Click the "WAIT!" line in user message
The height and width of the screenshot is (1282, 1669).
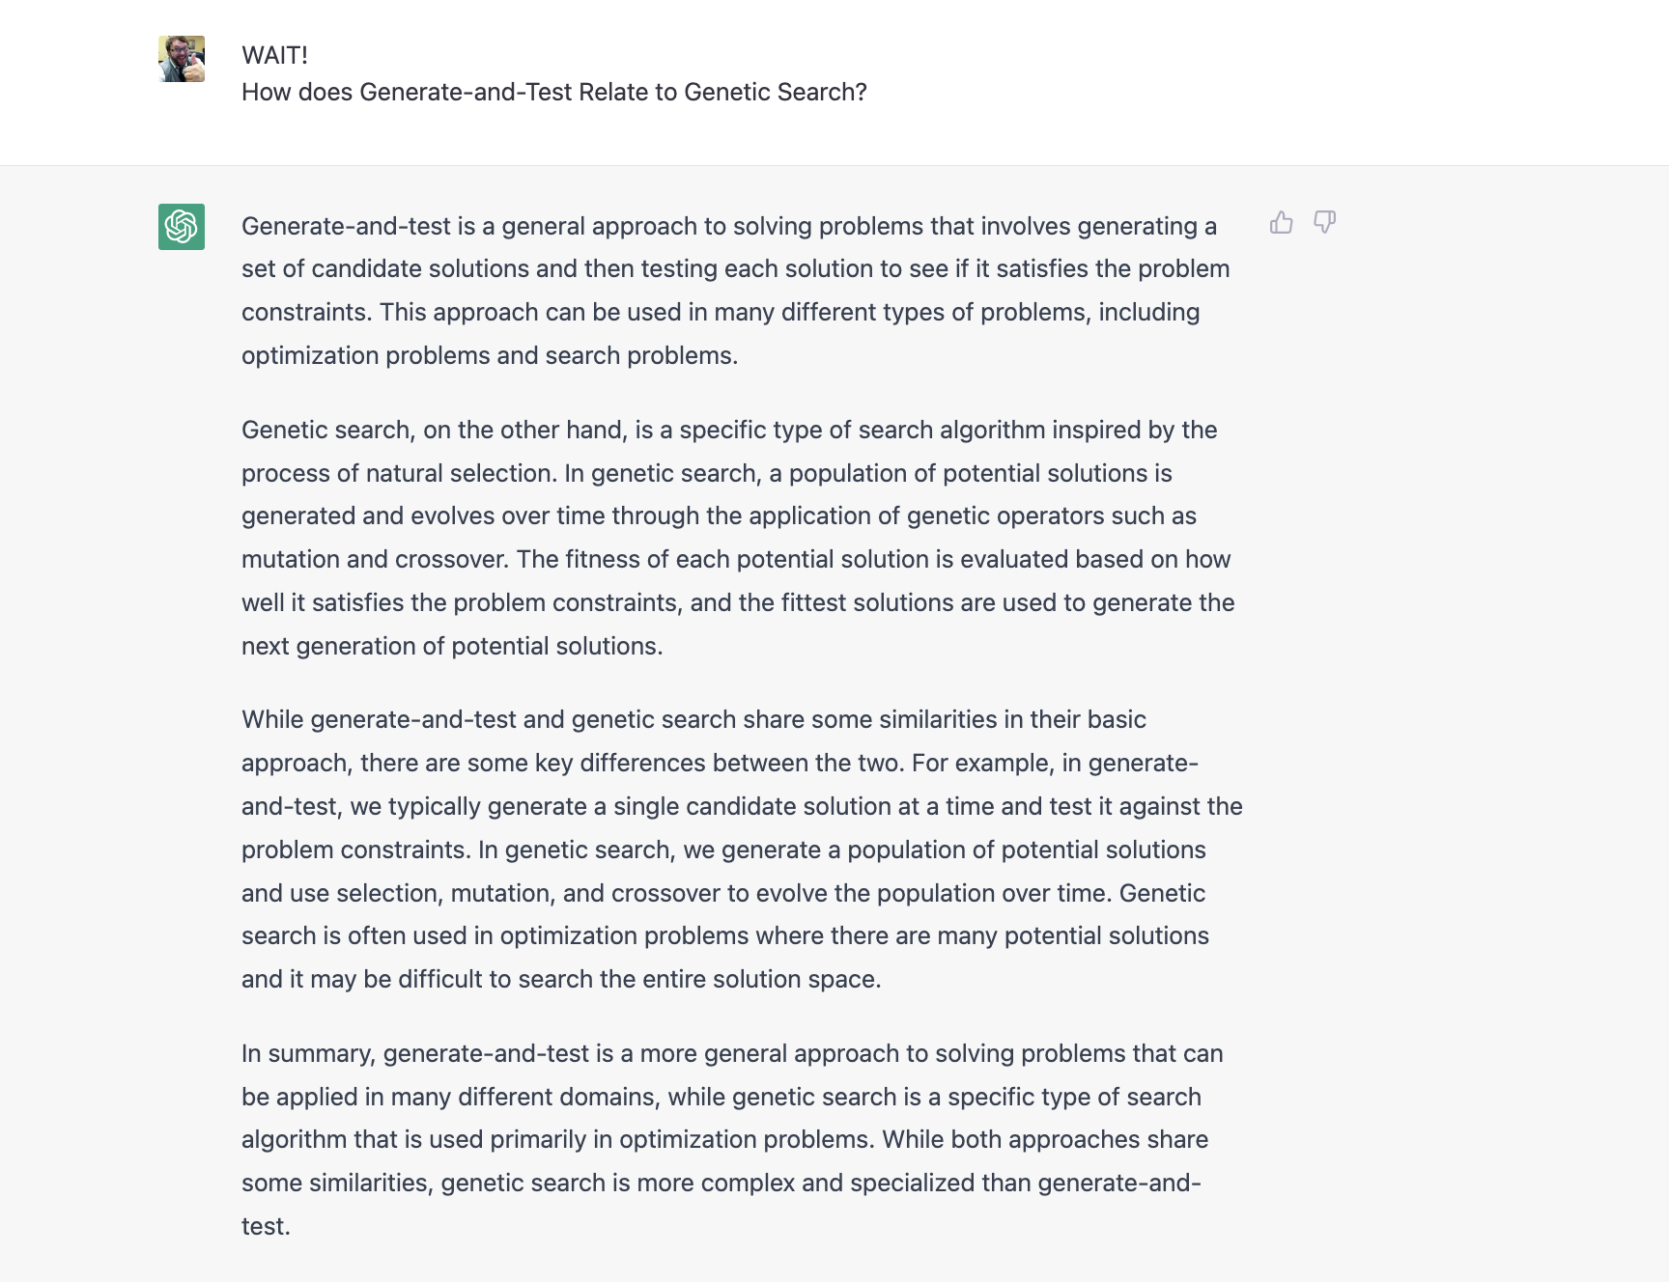(274, 55)
